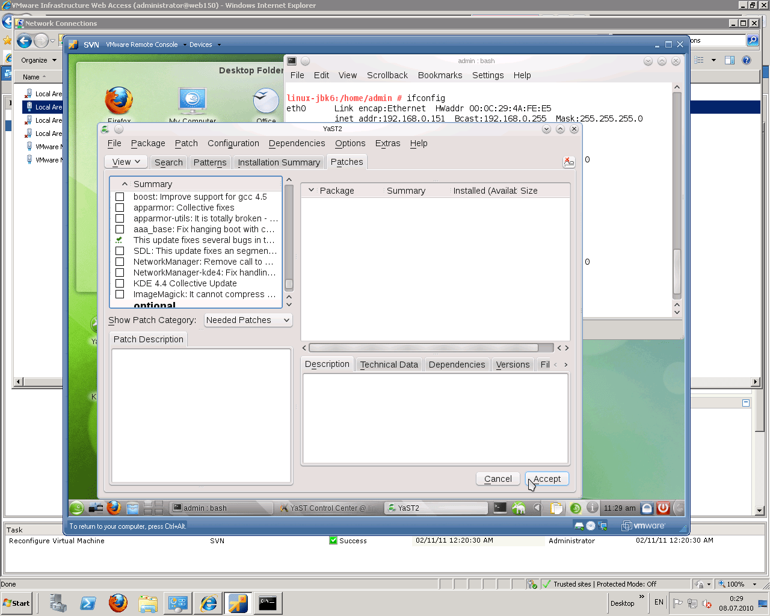Open the terminal icon in KDE system tray
770x616 pixels.
tap(500, 508)
